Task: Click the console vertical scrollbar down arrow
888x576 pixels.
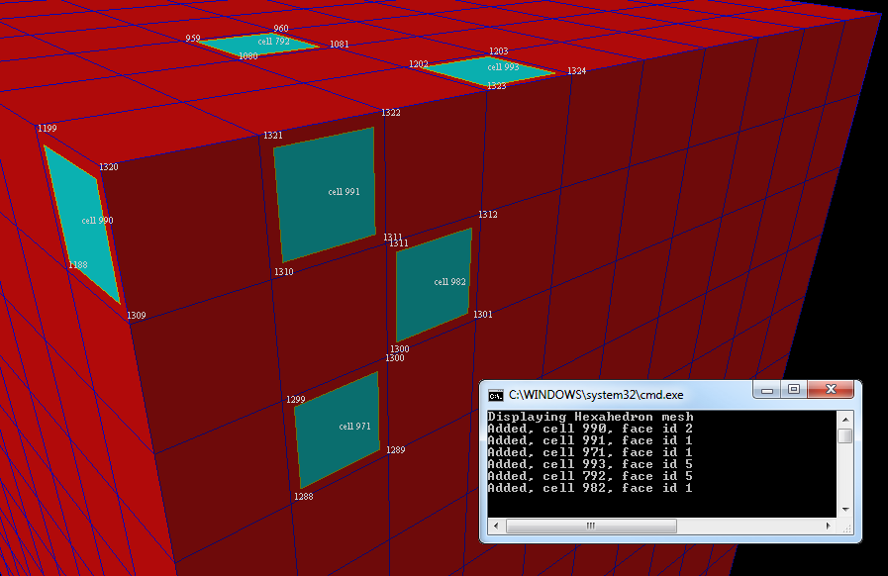Action: coord(844,509)
